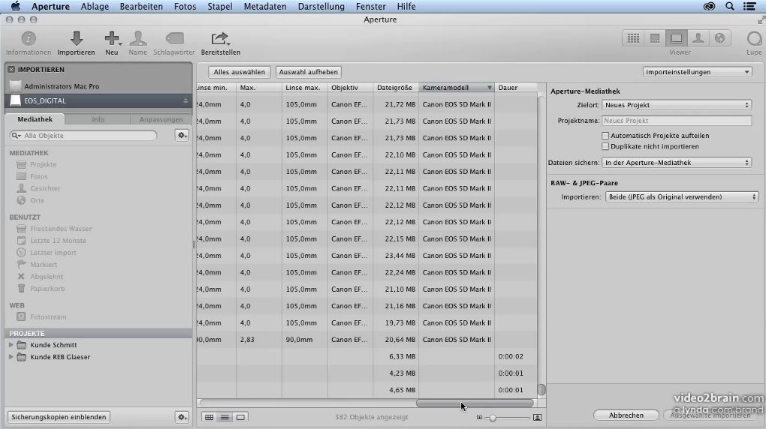
Task: Click the Neu plus icon
Action: (112, 38)
